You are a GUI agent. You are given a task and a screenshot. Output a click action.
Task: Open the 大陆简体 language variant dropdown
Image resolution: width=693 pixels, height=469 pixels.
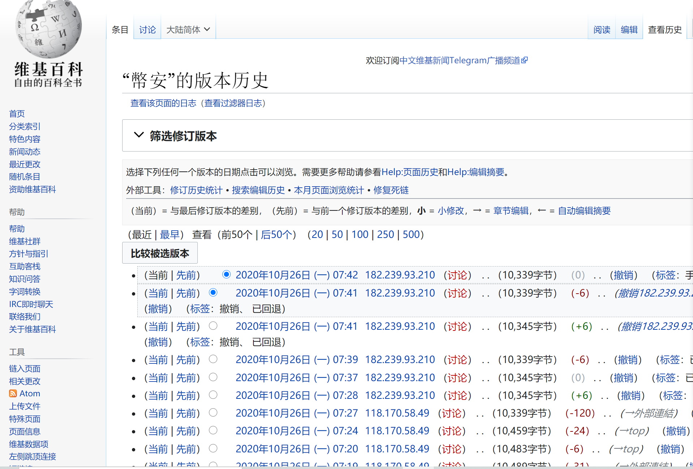(188, 30)
